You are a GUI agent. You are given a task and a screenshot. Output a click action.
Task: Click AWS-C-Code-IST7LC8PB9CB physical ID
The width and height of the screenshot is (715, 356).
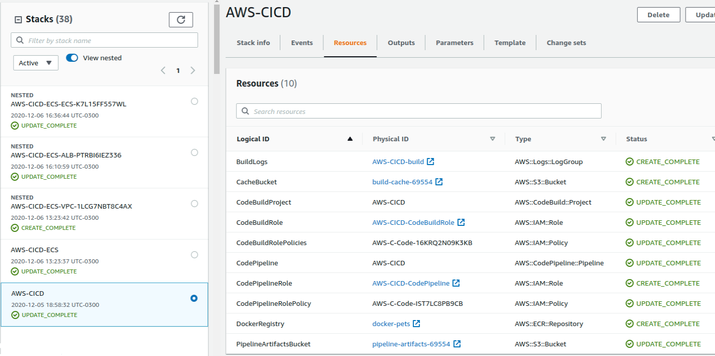click(x=417, y=303)
